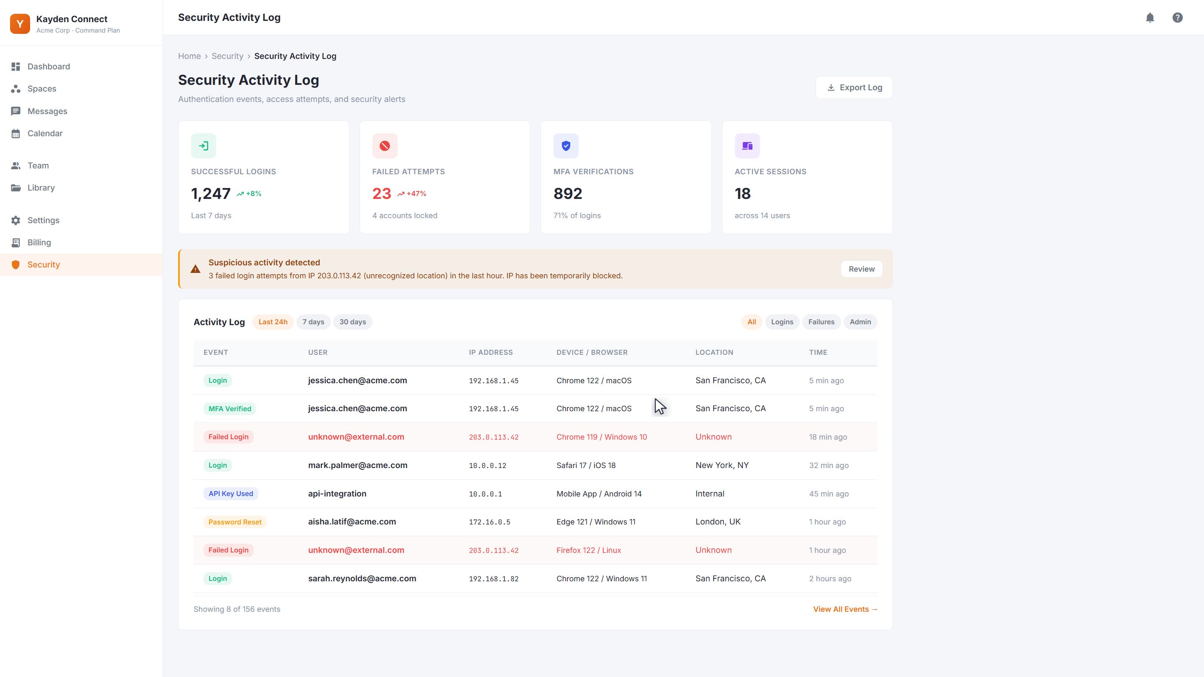Screen dimensions: 1204x677
Task: Click the Settings gear icon
Action: (16, 221)
